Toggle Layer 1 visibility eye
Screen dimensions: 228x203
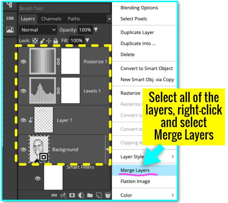(x=23, y=120)
